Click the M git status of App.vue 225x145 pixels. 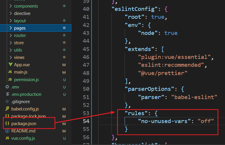[64, 65]
